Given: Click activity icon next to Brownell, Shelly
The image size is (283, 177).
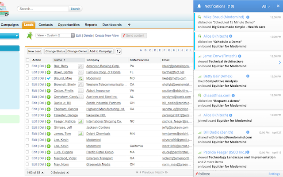Looking at the screenshot, I should [80, 85].
